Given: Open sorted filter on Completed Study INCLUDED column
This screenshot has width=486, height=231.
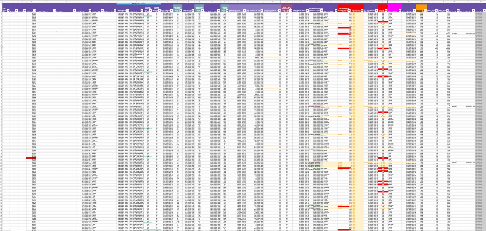Looking at the screenshot, I should [x=425, y=11].
